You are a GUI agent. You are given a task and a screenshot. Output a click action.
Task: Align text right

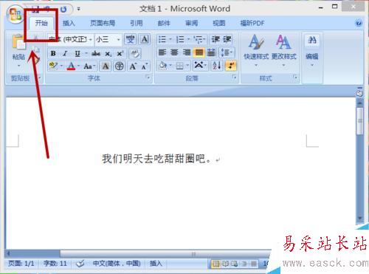(187, 52)
